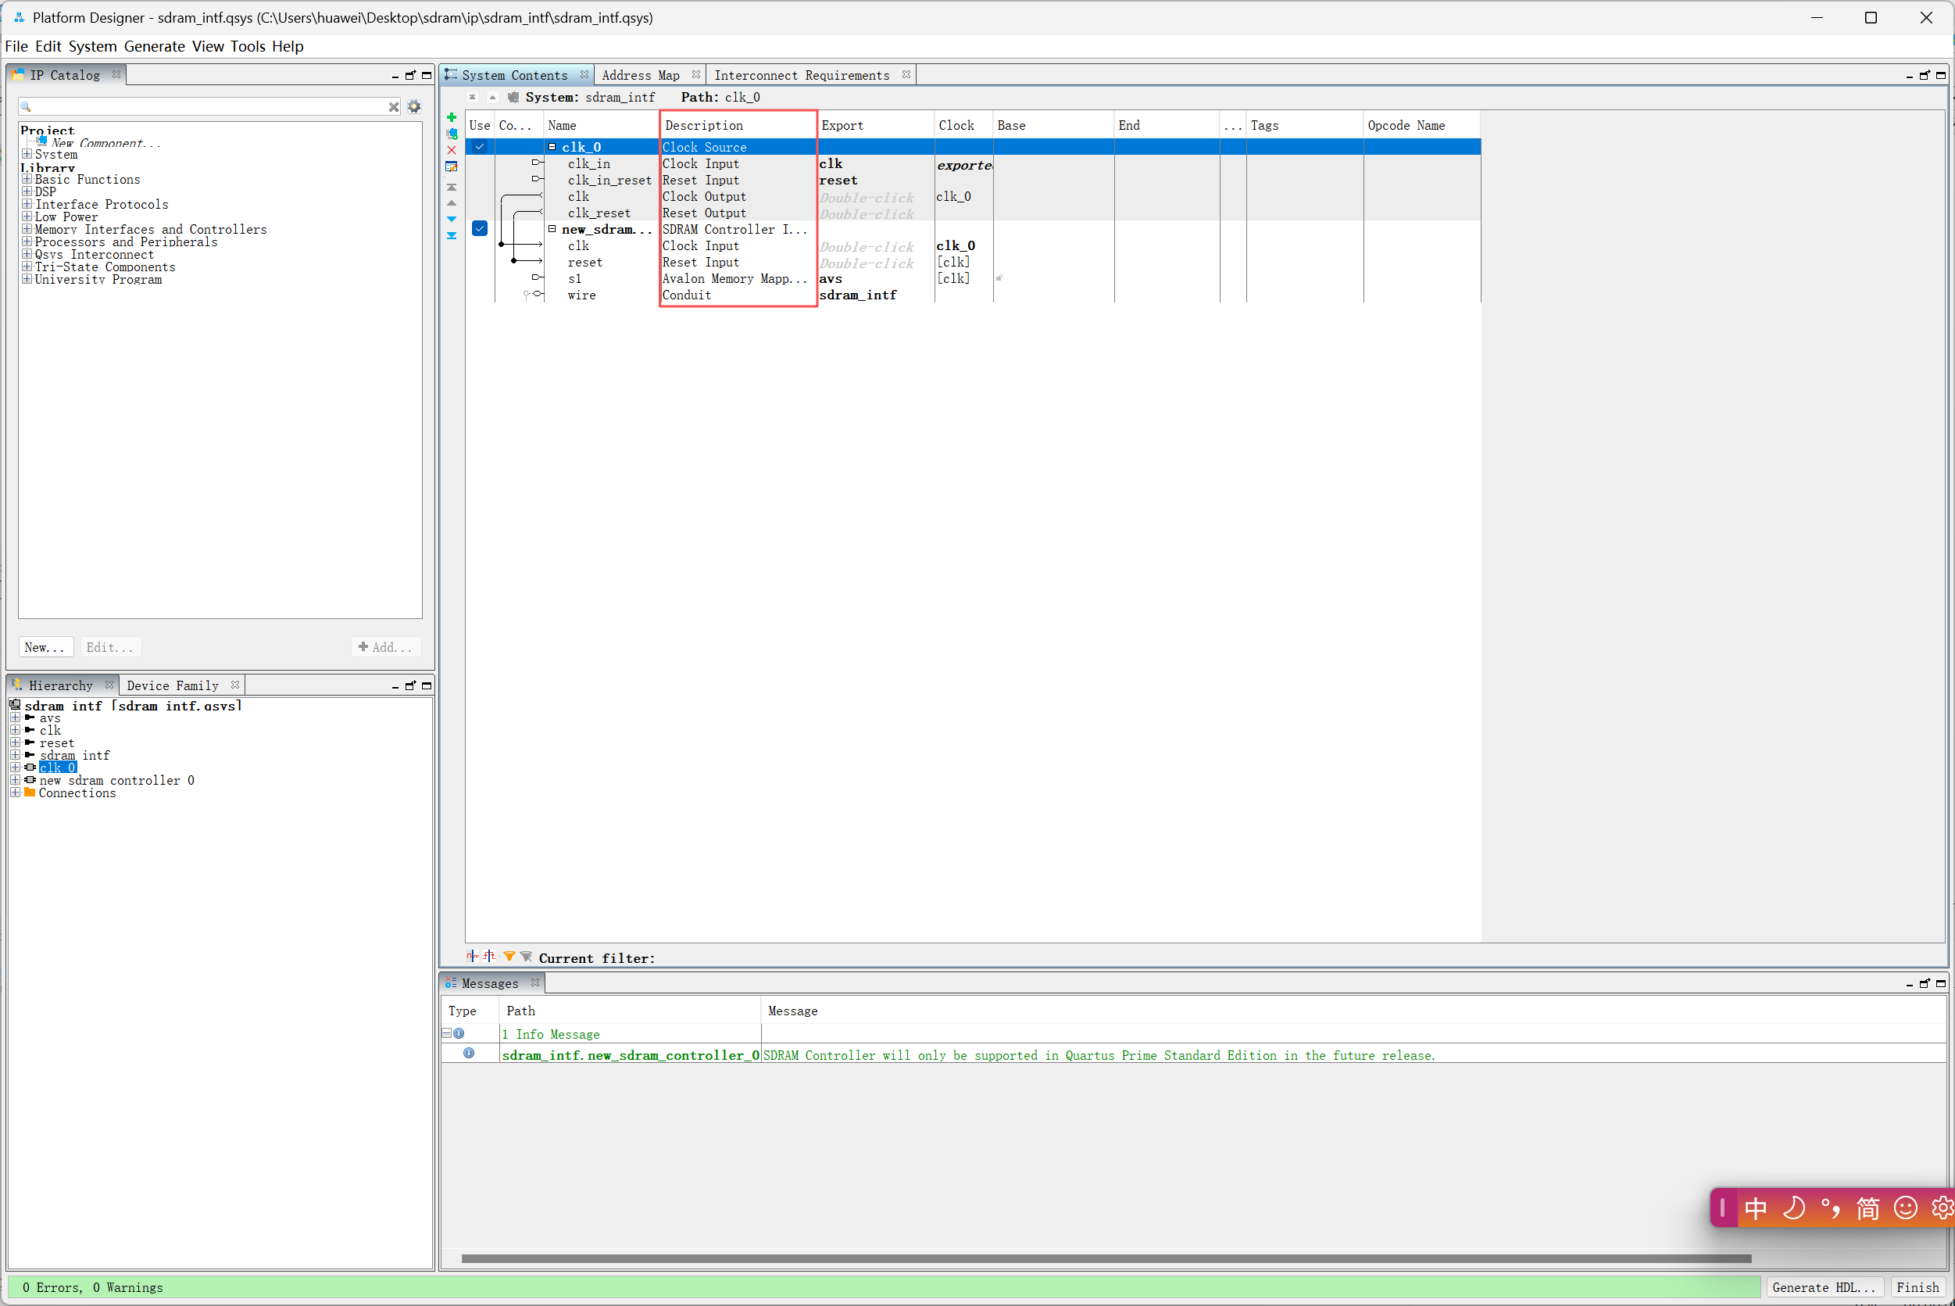Uncheck the Use checkbox for clk_0
The width and height of the screenshot is (1955, 1306).
480,147
